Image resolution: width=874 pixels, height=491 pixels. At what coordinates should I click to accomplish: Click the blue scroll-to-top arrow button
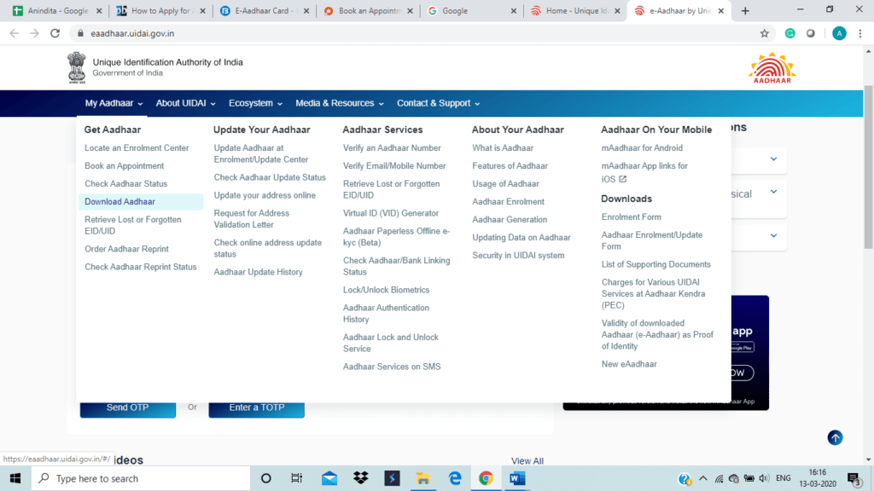point(835,437)
